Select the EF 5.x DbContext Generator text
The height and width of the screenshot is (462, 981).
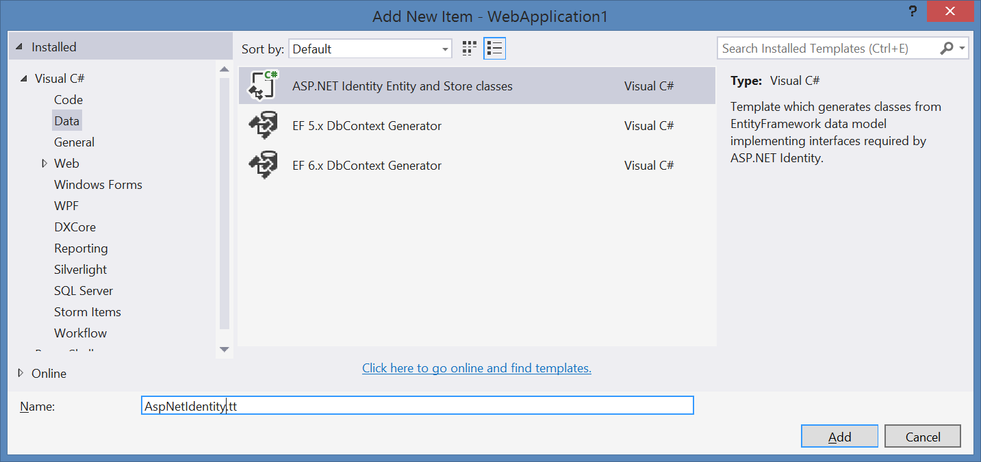[367, 126]
